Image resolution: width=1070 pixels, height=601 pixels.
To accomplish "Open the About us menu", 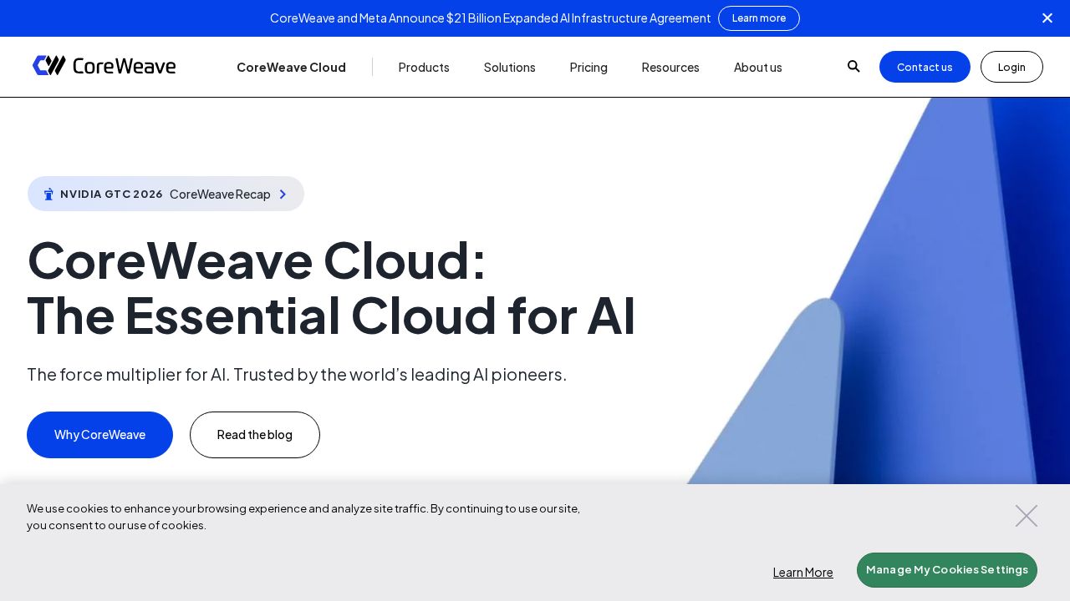I will (x=758, y=68).
